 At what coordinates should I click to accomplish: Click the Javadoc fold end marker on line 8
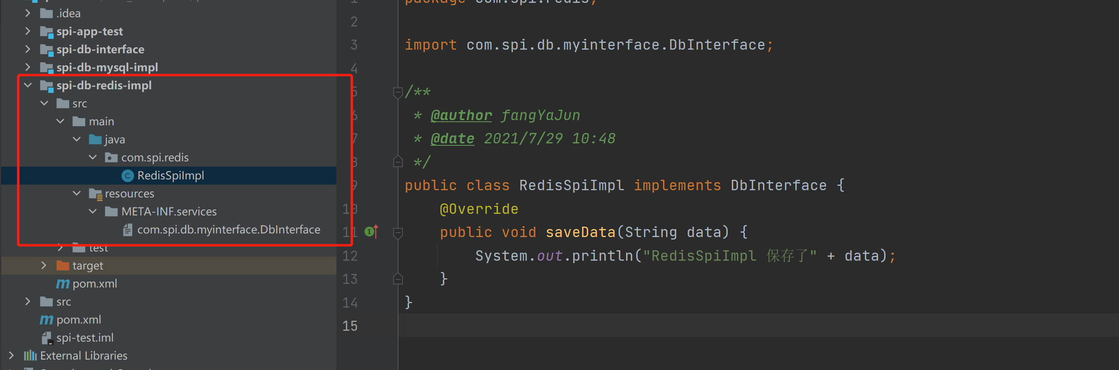tap(397, 162)
